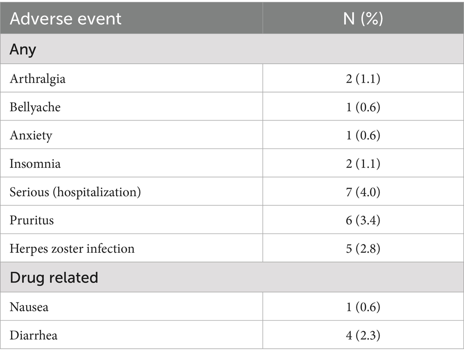Click the "Adverse event" column header
This screenshot has height=357, width=464.
66,18
